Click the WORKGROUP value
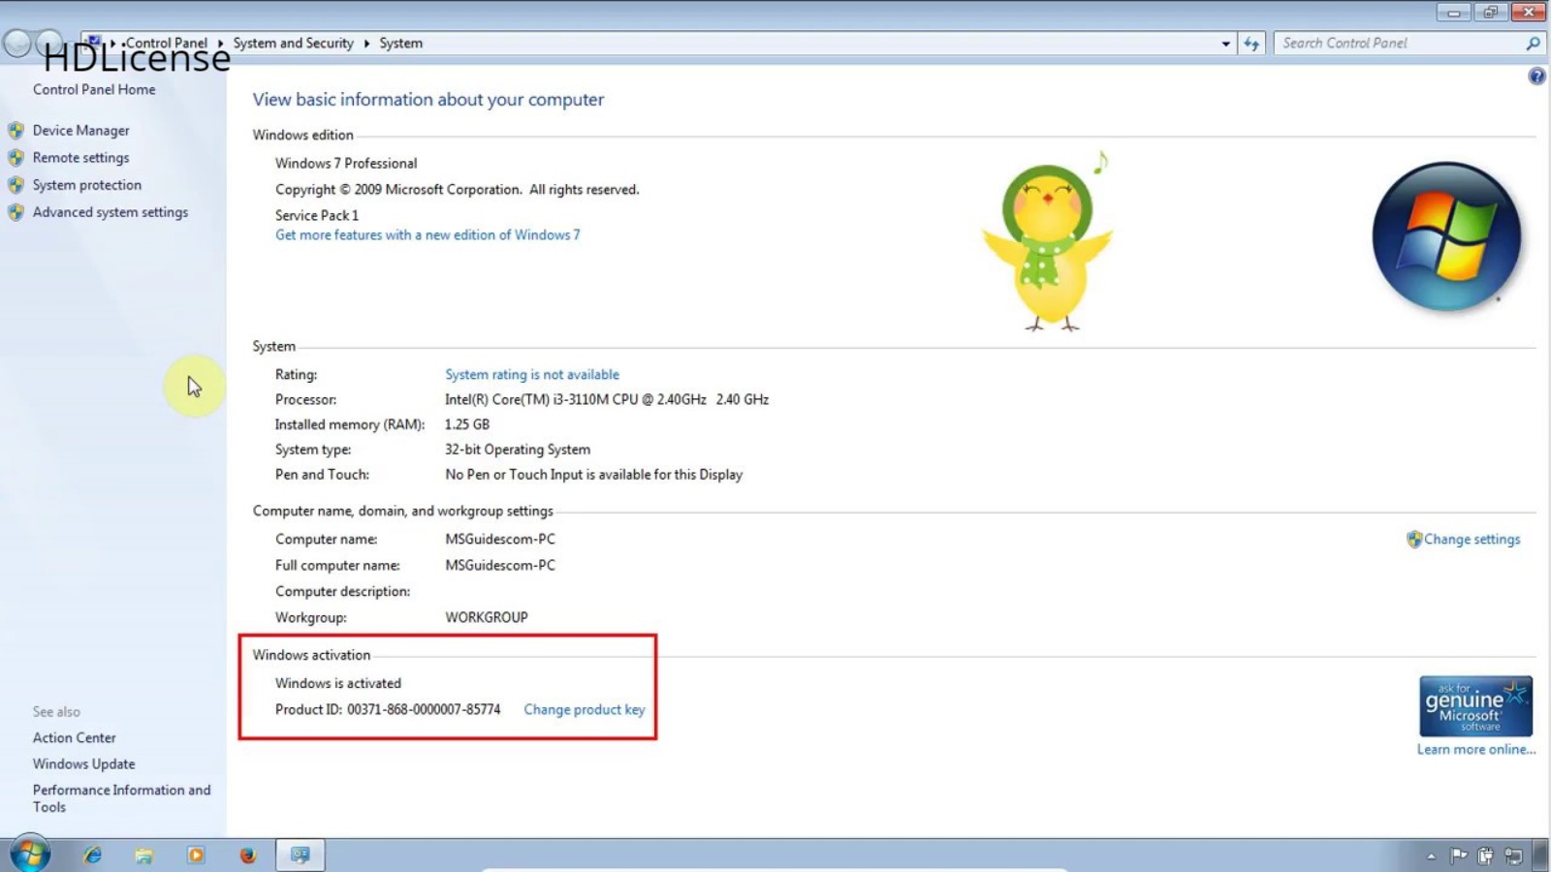The image size is (1551, 872). point(487,617)
